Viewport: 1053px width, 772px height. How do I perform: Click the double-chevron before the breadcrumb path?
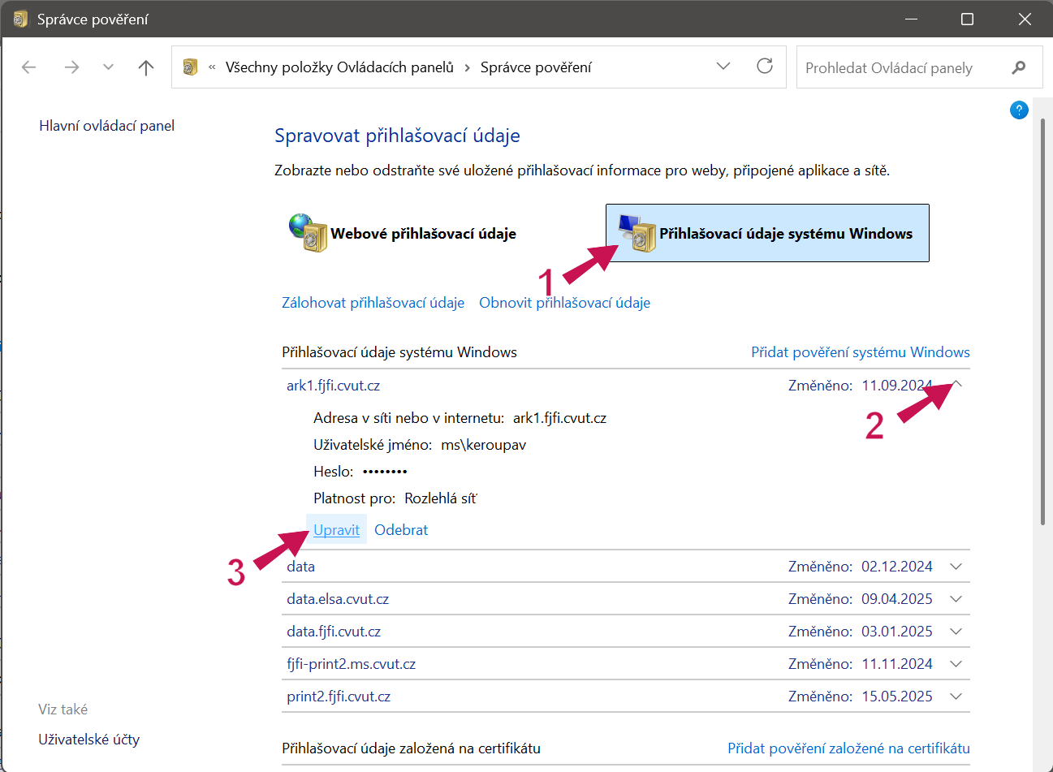tap(212, 67)
